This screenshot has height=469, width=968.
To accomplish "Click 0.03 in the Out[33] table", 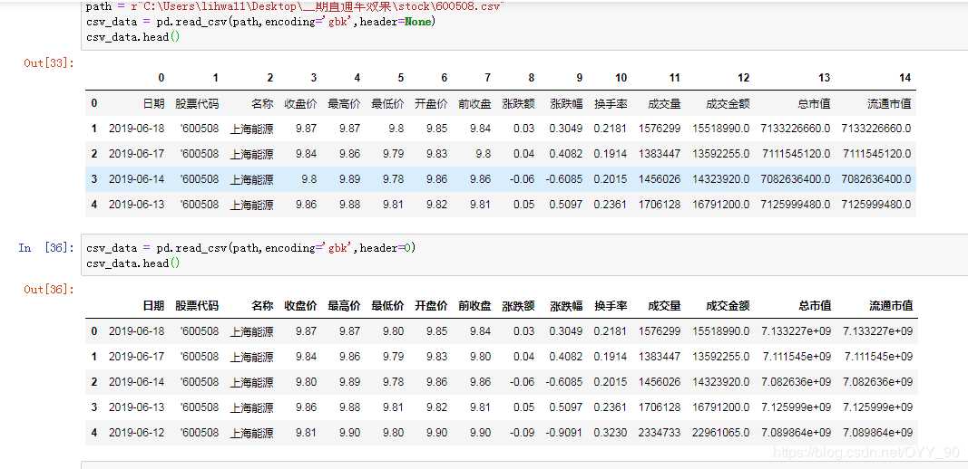I will tap(523, 129).
